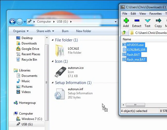Screen dimensions: 167x130
Task: Open the Favorites menu in 7-Zip
Action: coord(155,14)
